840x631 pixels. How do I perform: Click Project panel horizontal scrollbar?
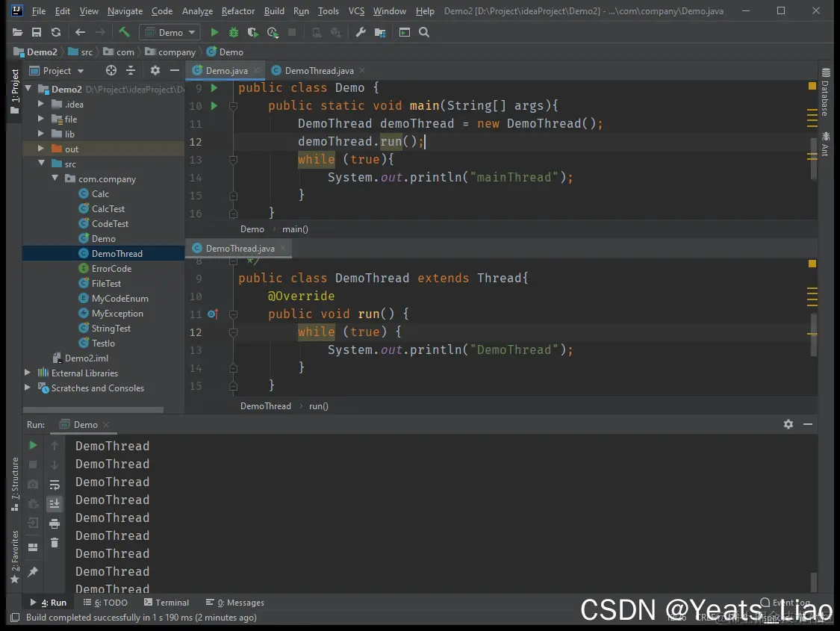[93, 410]
